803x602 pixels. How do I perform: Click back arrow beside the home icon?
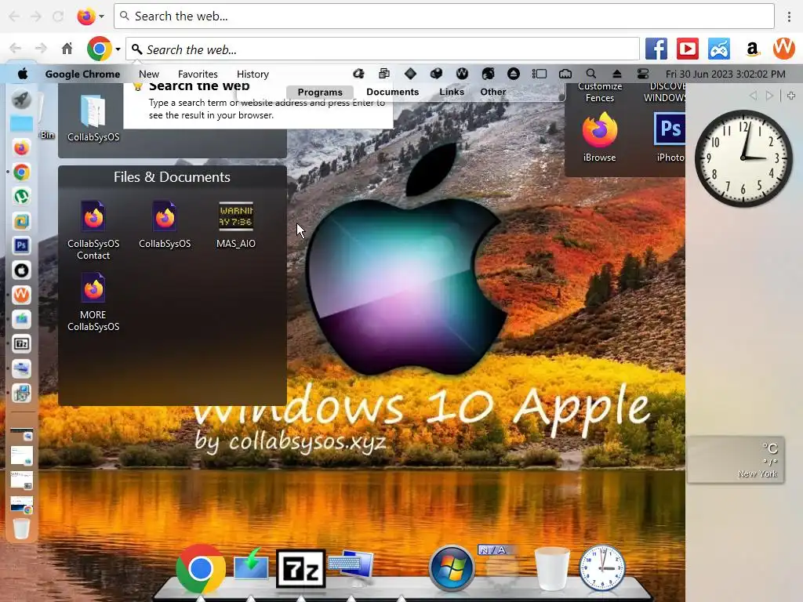tap(16, 49)
